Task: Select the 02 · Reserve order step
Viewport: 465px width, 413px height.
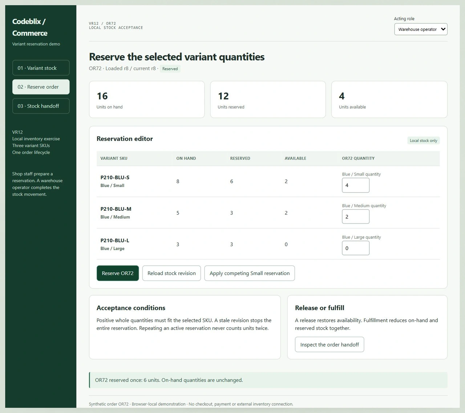Action: [x=41, y=87]
